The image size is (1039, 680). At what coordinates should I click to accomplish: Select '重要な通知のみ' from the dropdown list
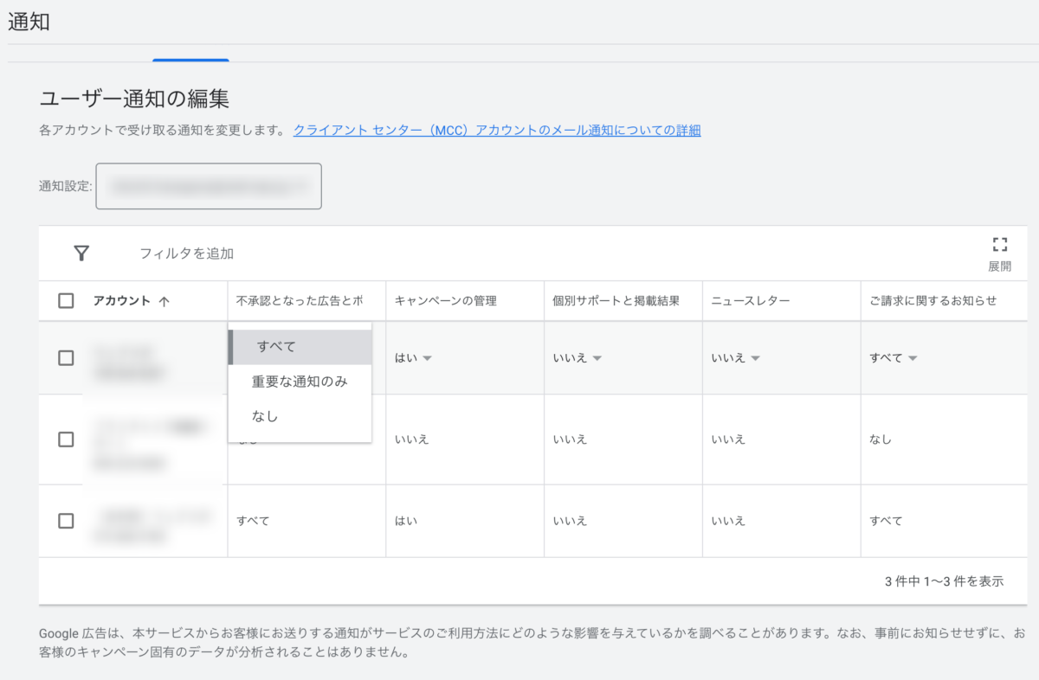[300, 382]
